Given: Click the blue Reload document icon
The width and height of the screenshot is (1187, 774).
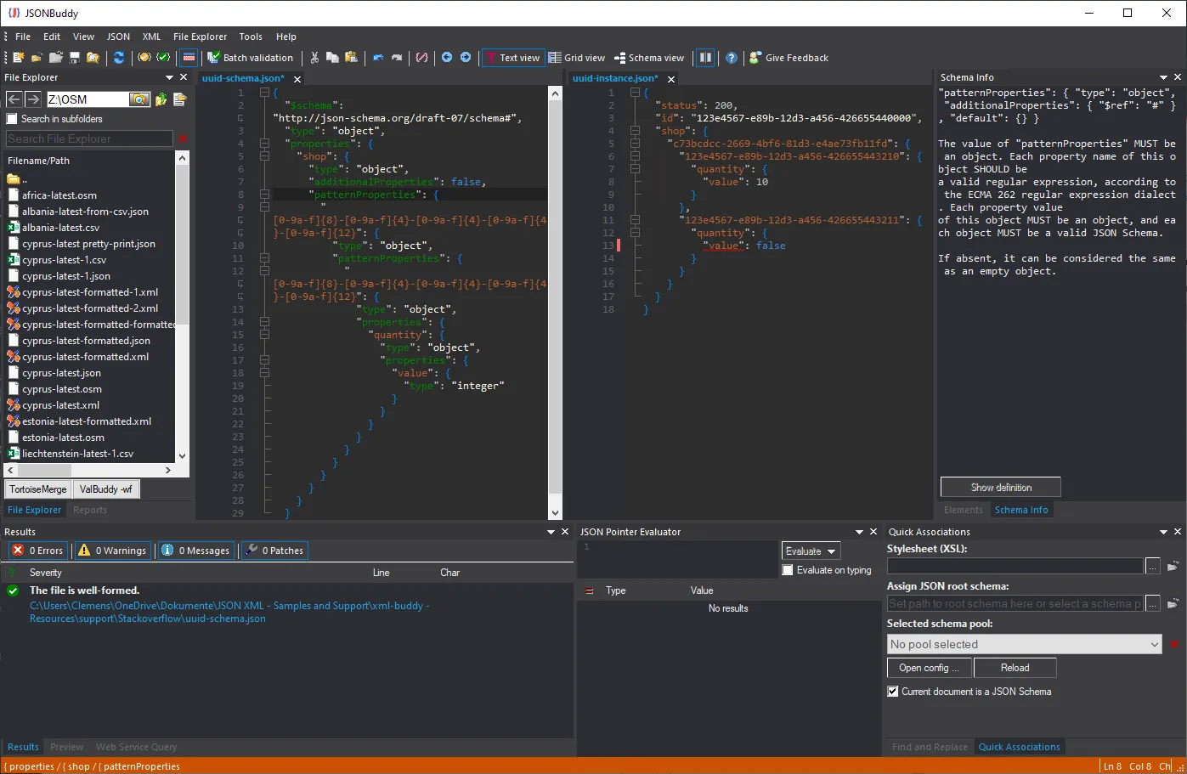Looking at the screenshot, I should 119,58.
